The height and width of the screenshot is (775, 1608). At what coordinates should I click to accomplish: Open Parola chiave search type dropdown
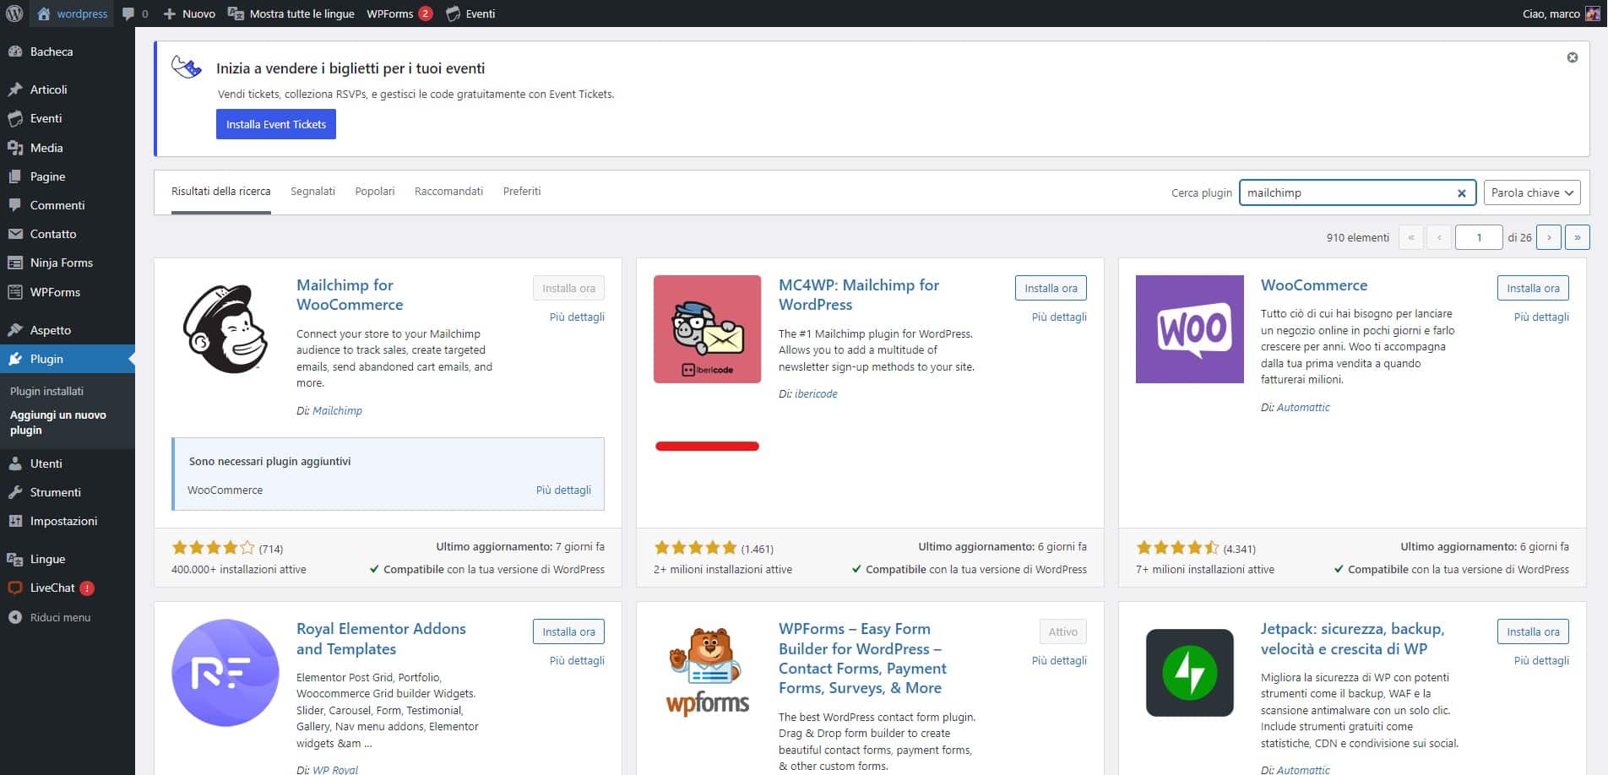click(x=1532, y=192)
